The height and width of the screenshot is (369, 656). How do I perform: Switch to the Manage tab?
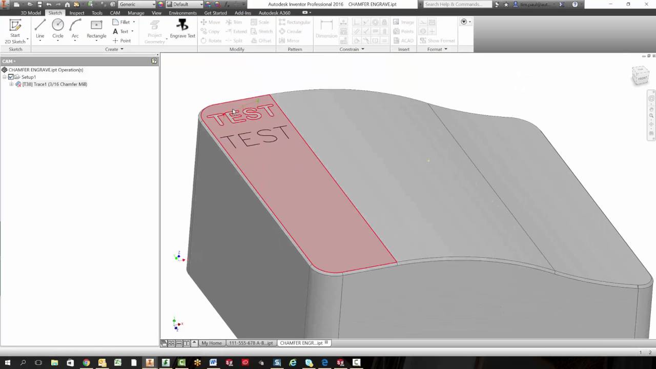coord(136,13)
